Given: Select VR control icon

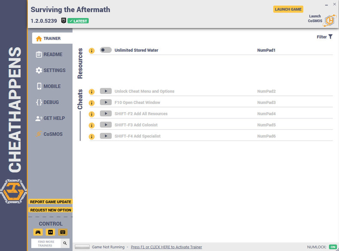Looking at the screenshot, I should [50, 232].
